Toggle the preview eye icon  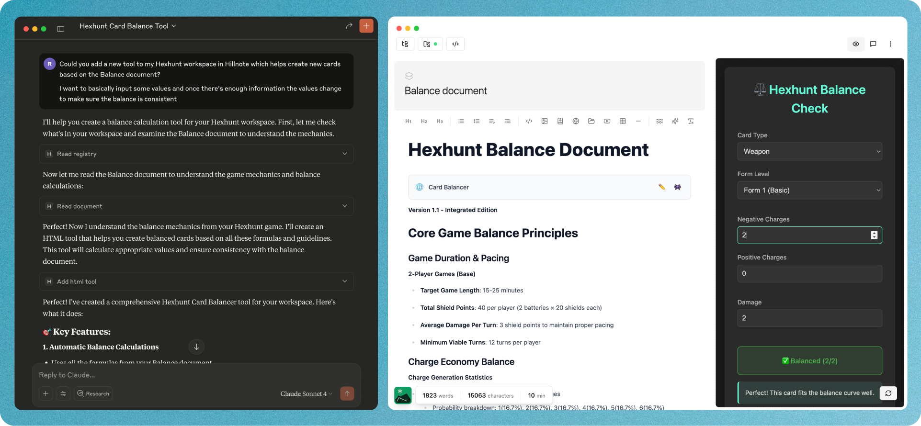point(856,44)
